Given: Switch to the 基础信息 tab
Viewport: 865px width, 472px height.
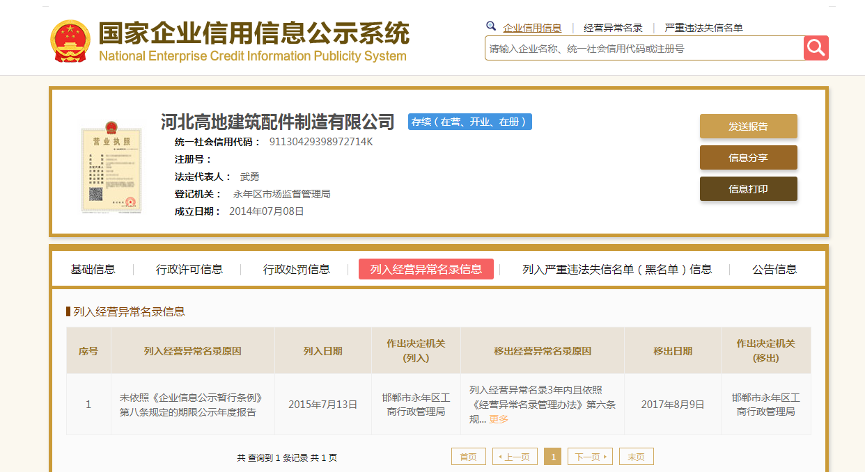Looking at the screenshot, I should (93, 269).
